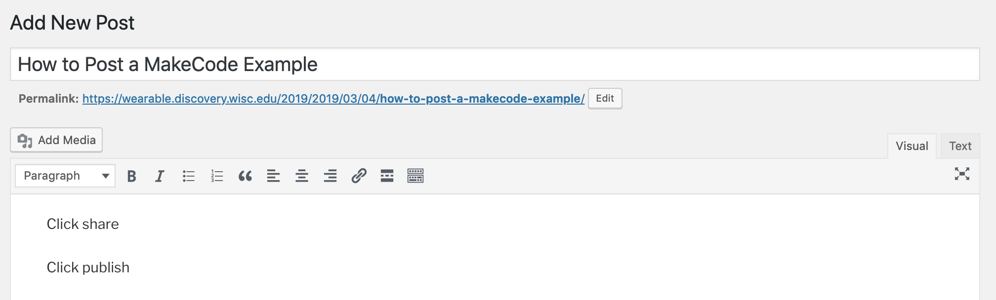Open the Paragraph style dropdown
Image resolution: width=996 pixels, height=300 pixels.
[65, 175]
